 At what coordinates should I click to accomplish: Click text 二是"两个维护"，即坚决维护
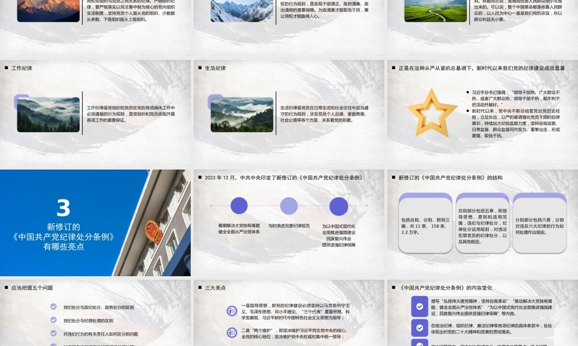294,333
